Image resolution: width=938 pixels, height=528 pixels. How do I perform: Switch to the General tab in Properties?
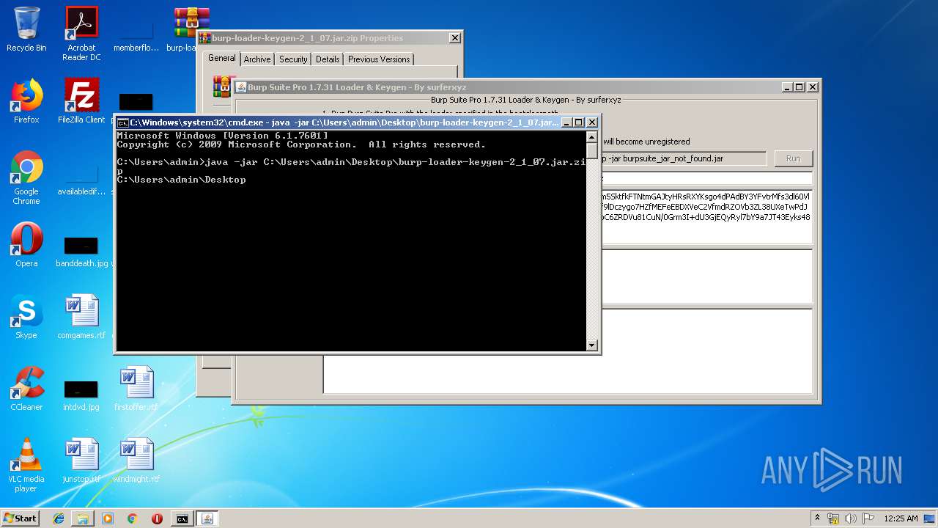(x=221, y=58)
